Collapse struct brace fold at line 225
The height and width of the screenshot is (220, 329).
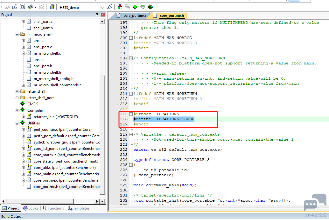pyautogui.click(x=131, y=165)
